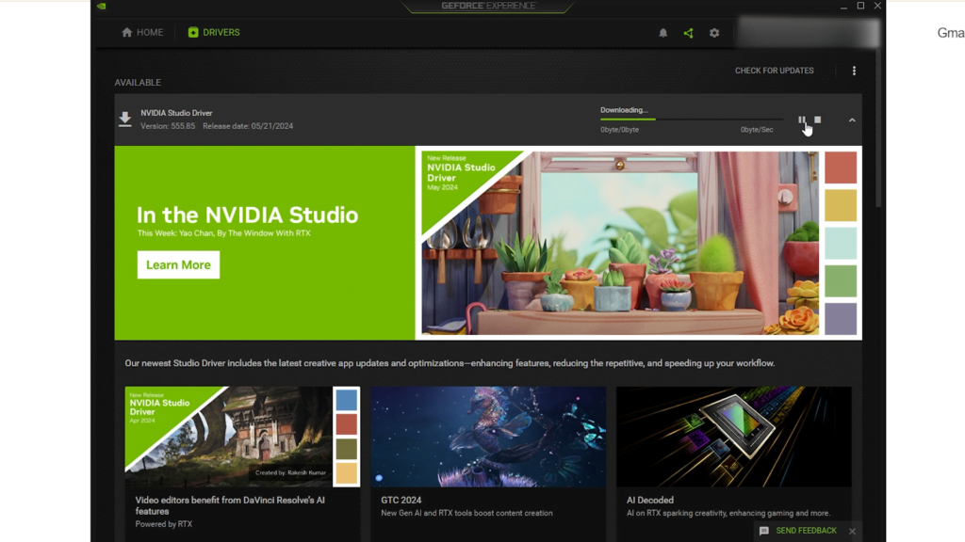
Task: Click the blurred account name area
Action: pyautogui.click(x=808, y=33)
